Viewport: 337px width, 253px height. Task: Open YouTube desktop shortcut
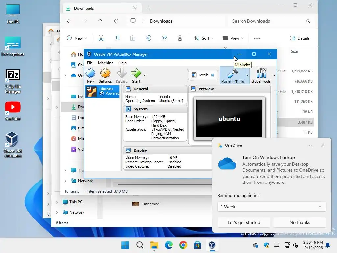(13, 111)
